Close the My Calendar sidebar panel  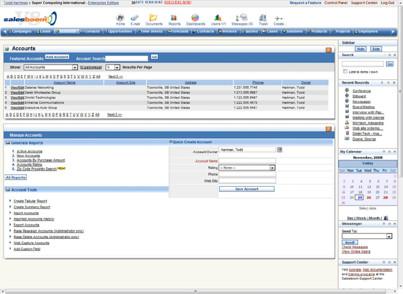point(395,152)
